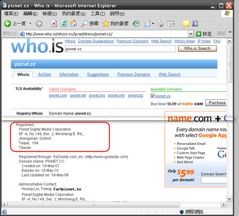
Task: Click the far@pixnet.tw email text
Action: tap(67, 189)
